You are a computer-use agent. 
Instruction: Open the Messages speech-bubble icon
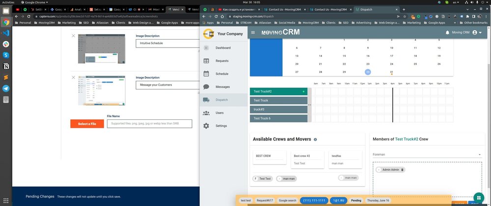coord(206,87)
